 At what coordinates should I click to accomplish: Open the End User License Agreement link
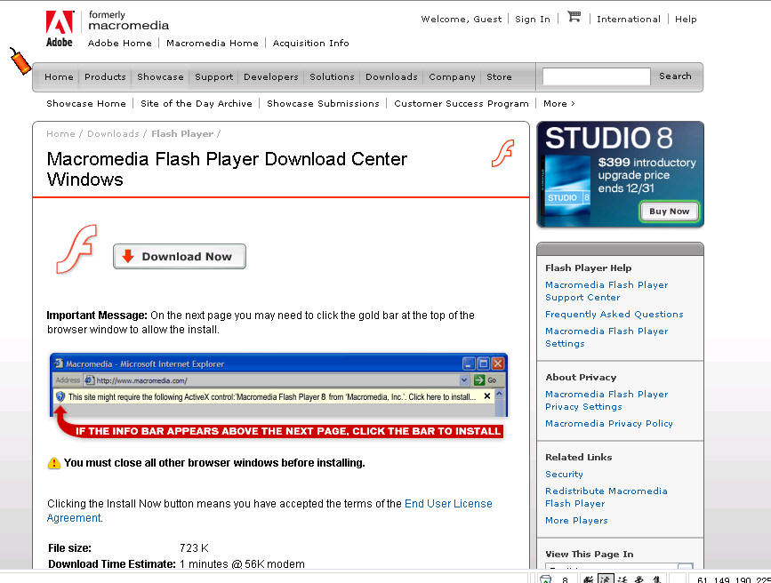[x=448, y=504]
